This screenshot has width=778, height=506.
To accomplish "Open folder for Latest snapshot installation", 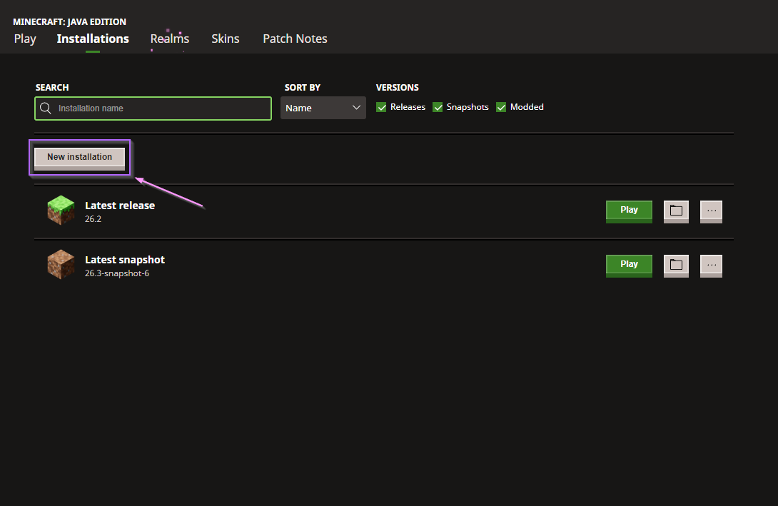I will click(x=676, y=265).
